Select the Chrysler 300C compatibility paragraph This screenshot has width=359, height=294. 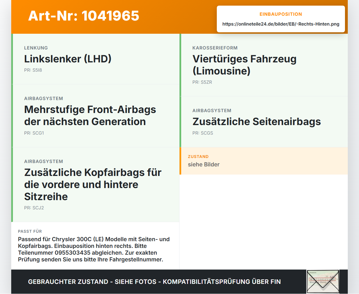point(94,249)
